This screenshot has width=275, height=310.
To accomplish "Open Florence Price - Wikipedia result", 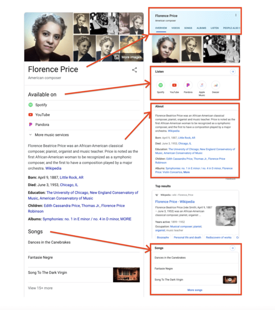I will [x=175, y=202].
